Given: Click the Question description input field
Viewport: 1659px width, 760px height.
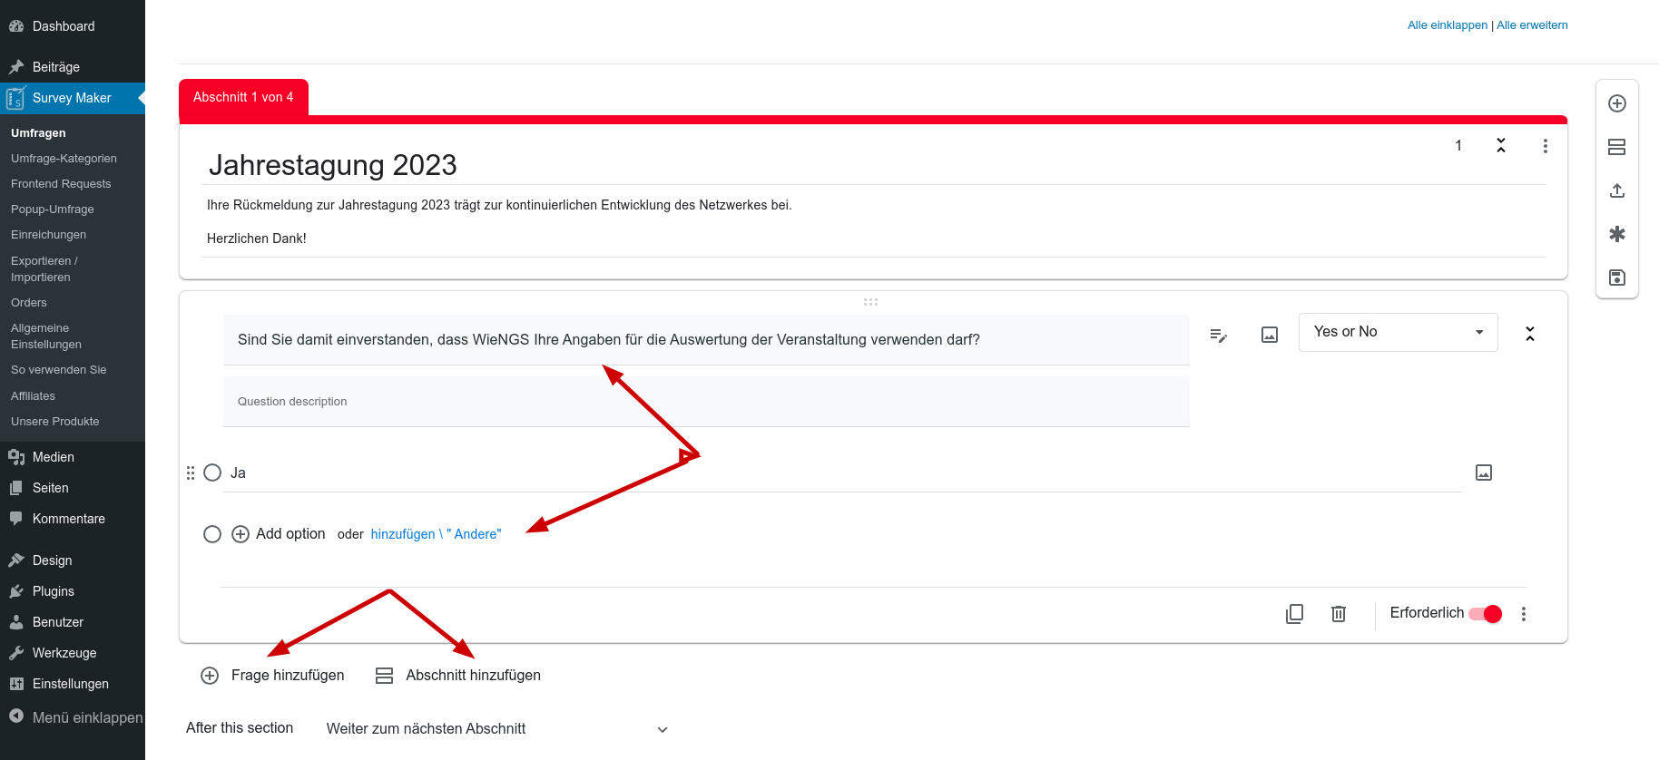Looking at the screenshot, I should click(705, 402).
